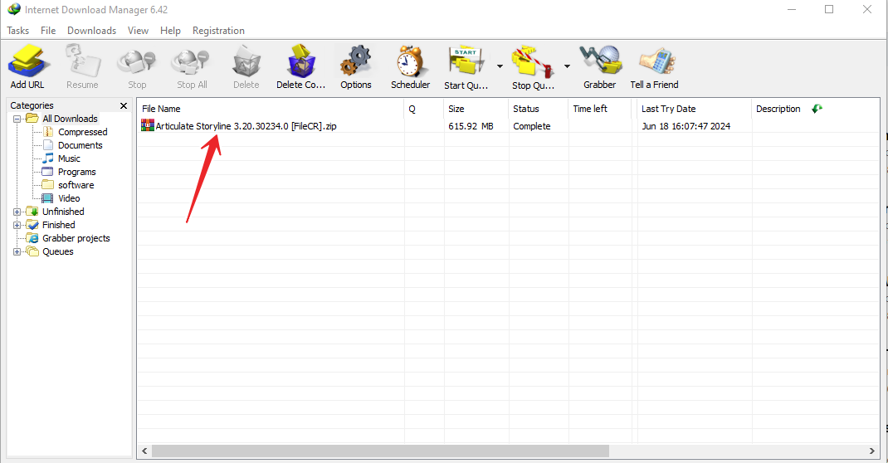Open Options via the gears icon
Image resolution: width=888 pixels, height=463 pixels.
pyautogui.click(x=356, y=61)
